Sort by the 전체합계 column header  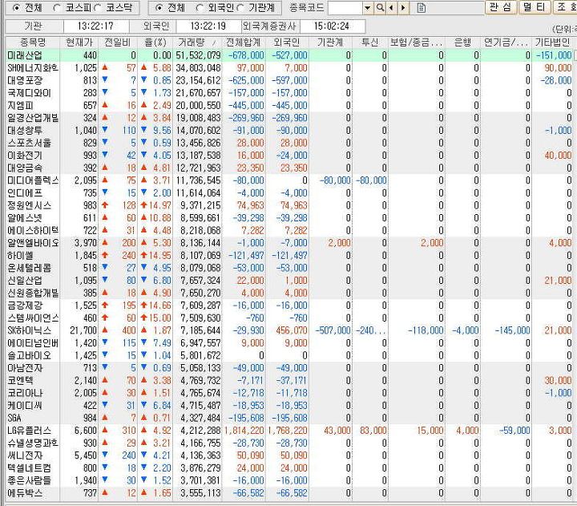click(x=244, y=43)
